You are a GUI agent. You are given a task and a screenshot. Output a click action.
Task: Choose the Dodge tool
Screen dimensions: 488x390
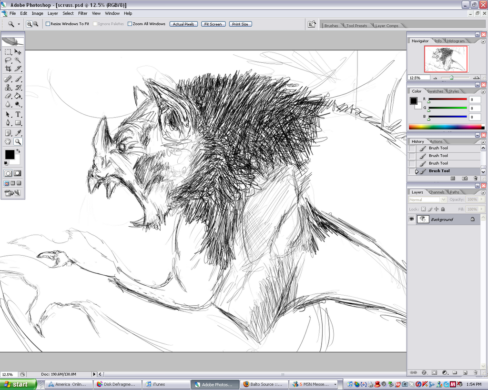(x=18, y=104)
